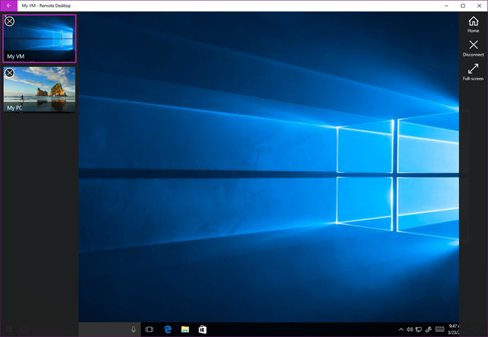Open the Home button in the side panel
488x337 pixels.
tap(473, 24)
